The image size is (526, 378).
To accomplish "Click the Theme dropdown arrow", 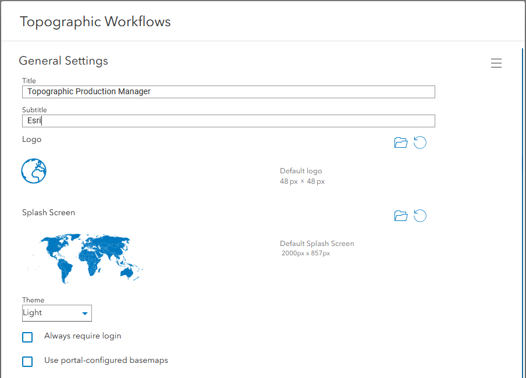I will pos(84,313).
